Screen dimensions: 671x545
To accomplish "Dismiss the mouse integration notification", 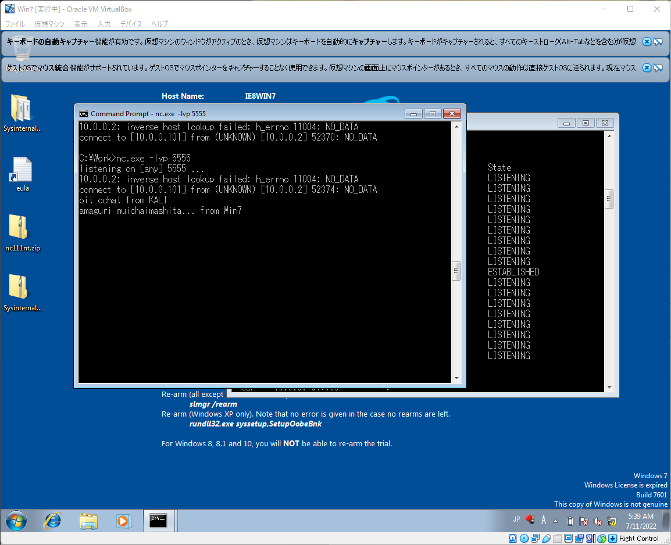I will [x=647, y=67].
